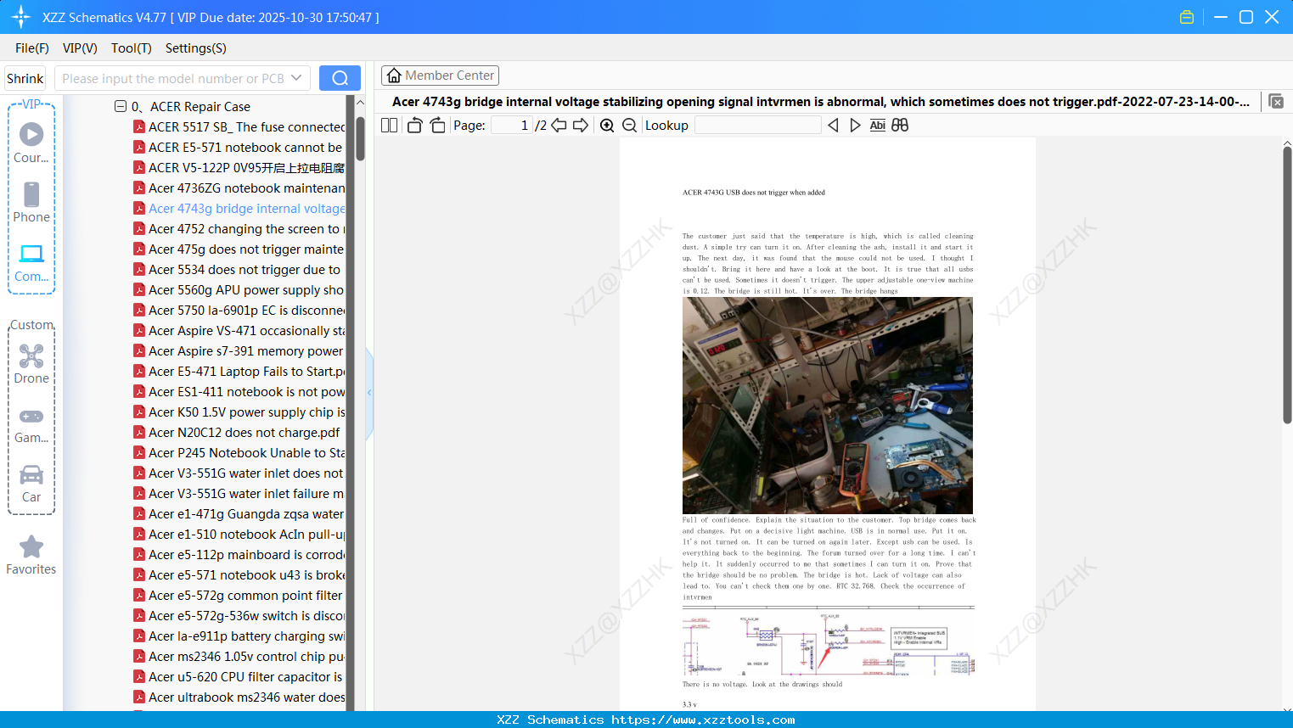
Task: Open Acer K50 1.5V power supply case
Action: tap(239, 412)
